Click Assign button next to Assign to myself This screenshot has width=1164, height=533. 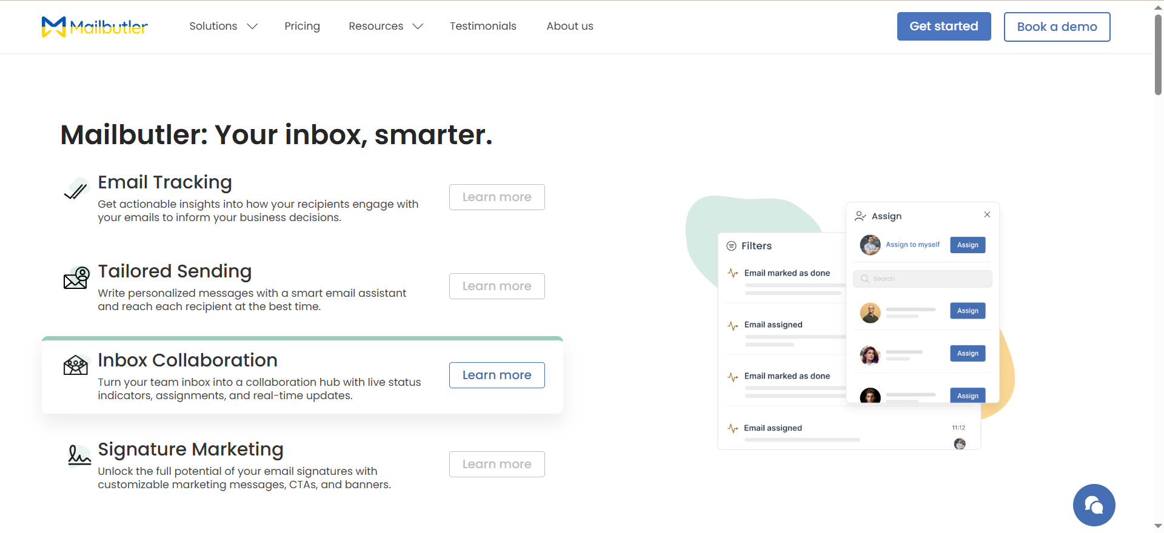tap(968, 245)
